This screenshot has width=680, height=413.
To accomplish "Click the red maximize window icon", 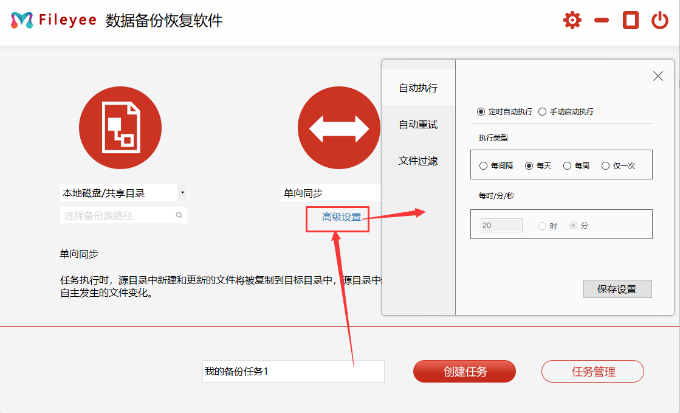I will click(631, 21).
